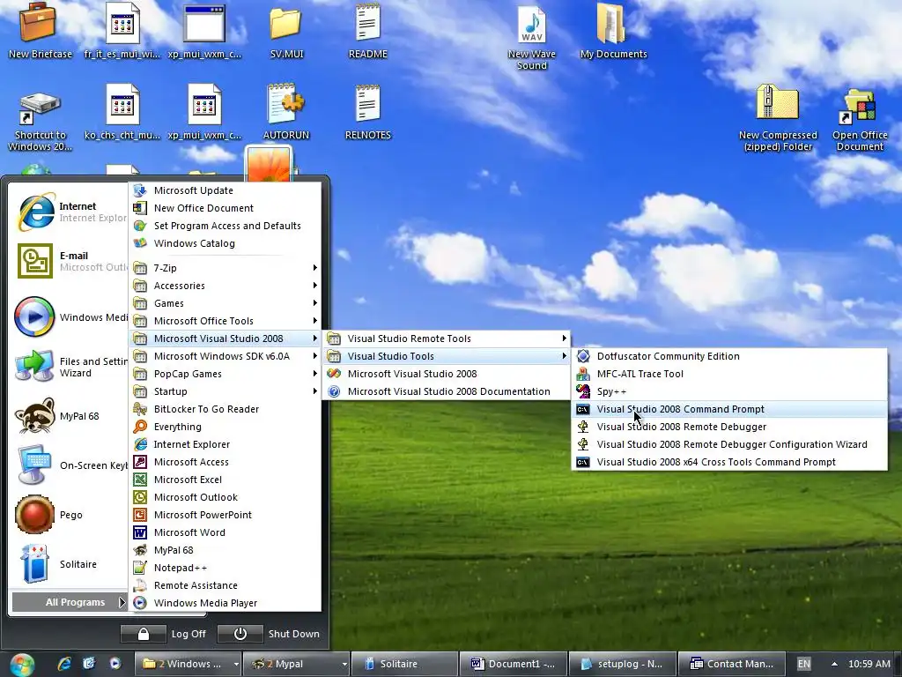Open the 2 Mypal taskbar group

[296, 664]
